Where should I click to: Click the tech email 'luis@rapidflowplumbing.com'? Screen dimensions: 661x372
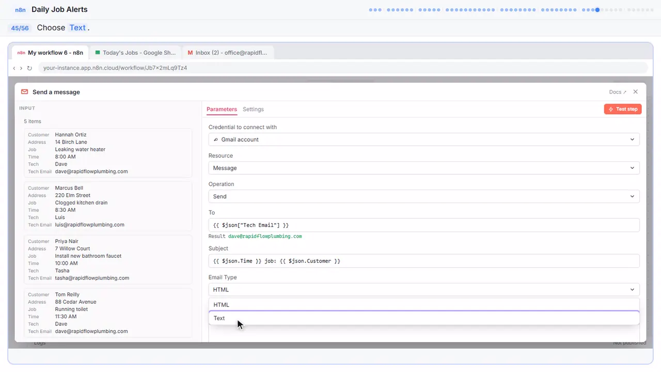(90, 225)
